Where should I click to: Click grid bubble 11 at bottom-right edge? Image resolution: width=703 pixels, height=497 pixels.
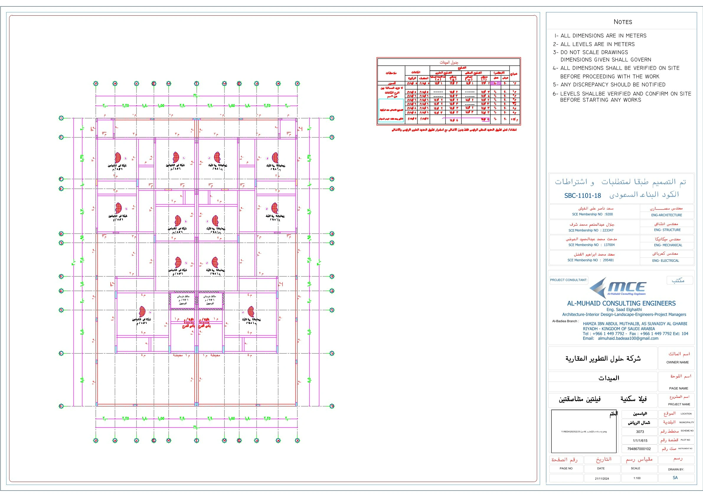[x=332, y=406]
